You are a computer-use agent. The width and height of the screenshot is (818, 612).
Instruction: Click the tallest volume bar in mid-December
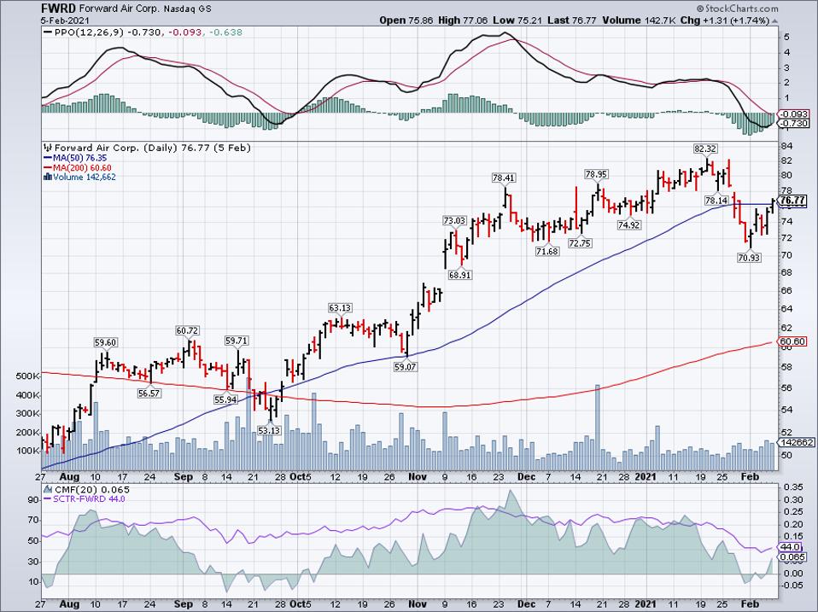[598, 428]
